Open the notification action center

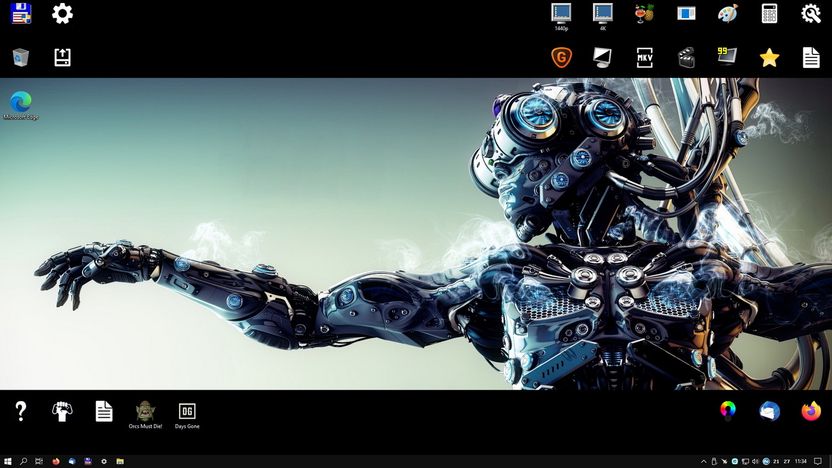pos(818,462)
